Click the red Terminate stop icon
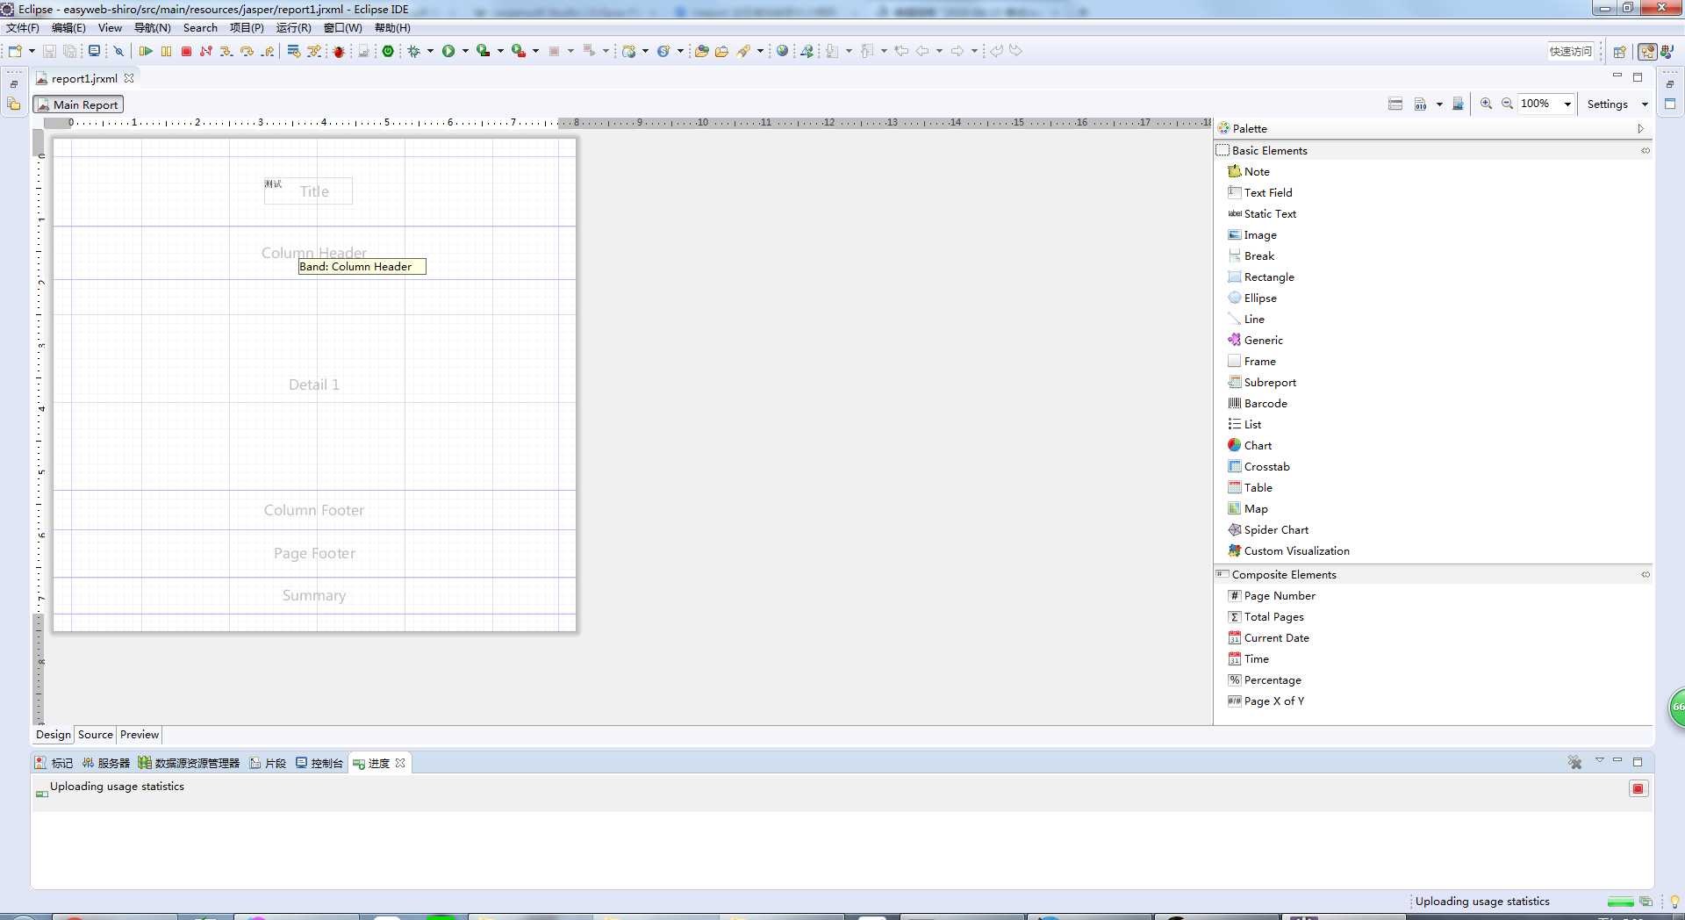The width and height of the screenshot is (1685, 920). click(186, 51)
